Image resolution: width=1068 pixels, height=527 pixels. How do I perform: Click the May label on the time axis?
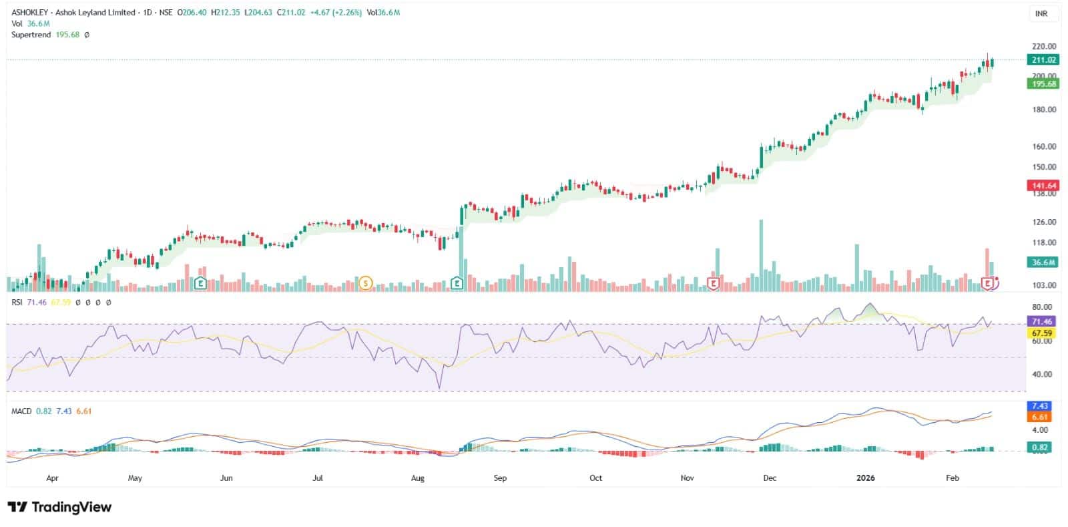[135, 478]
